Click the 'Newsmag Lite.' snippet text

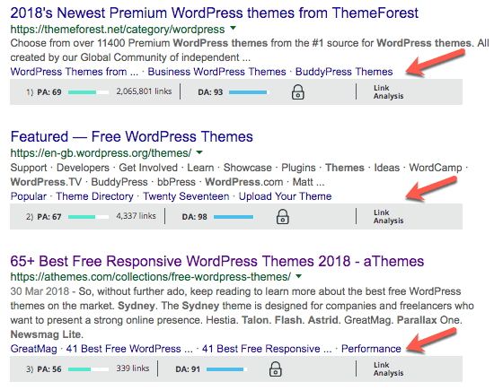point(47,334)
